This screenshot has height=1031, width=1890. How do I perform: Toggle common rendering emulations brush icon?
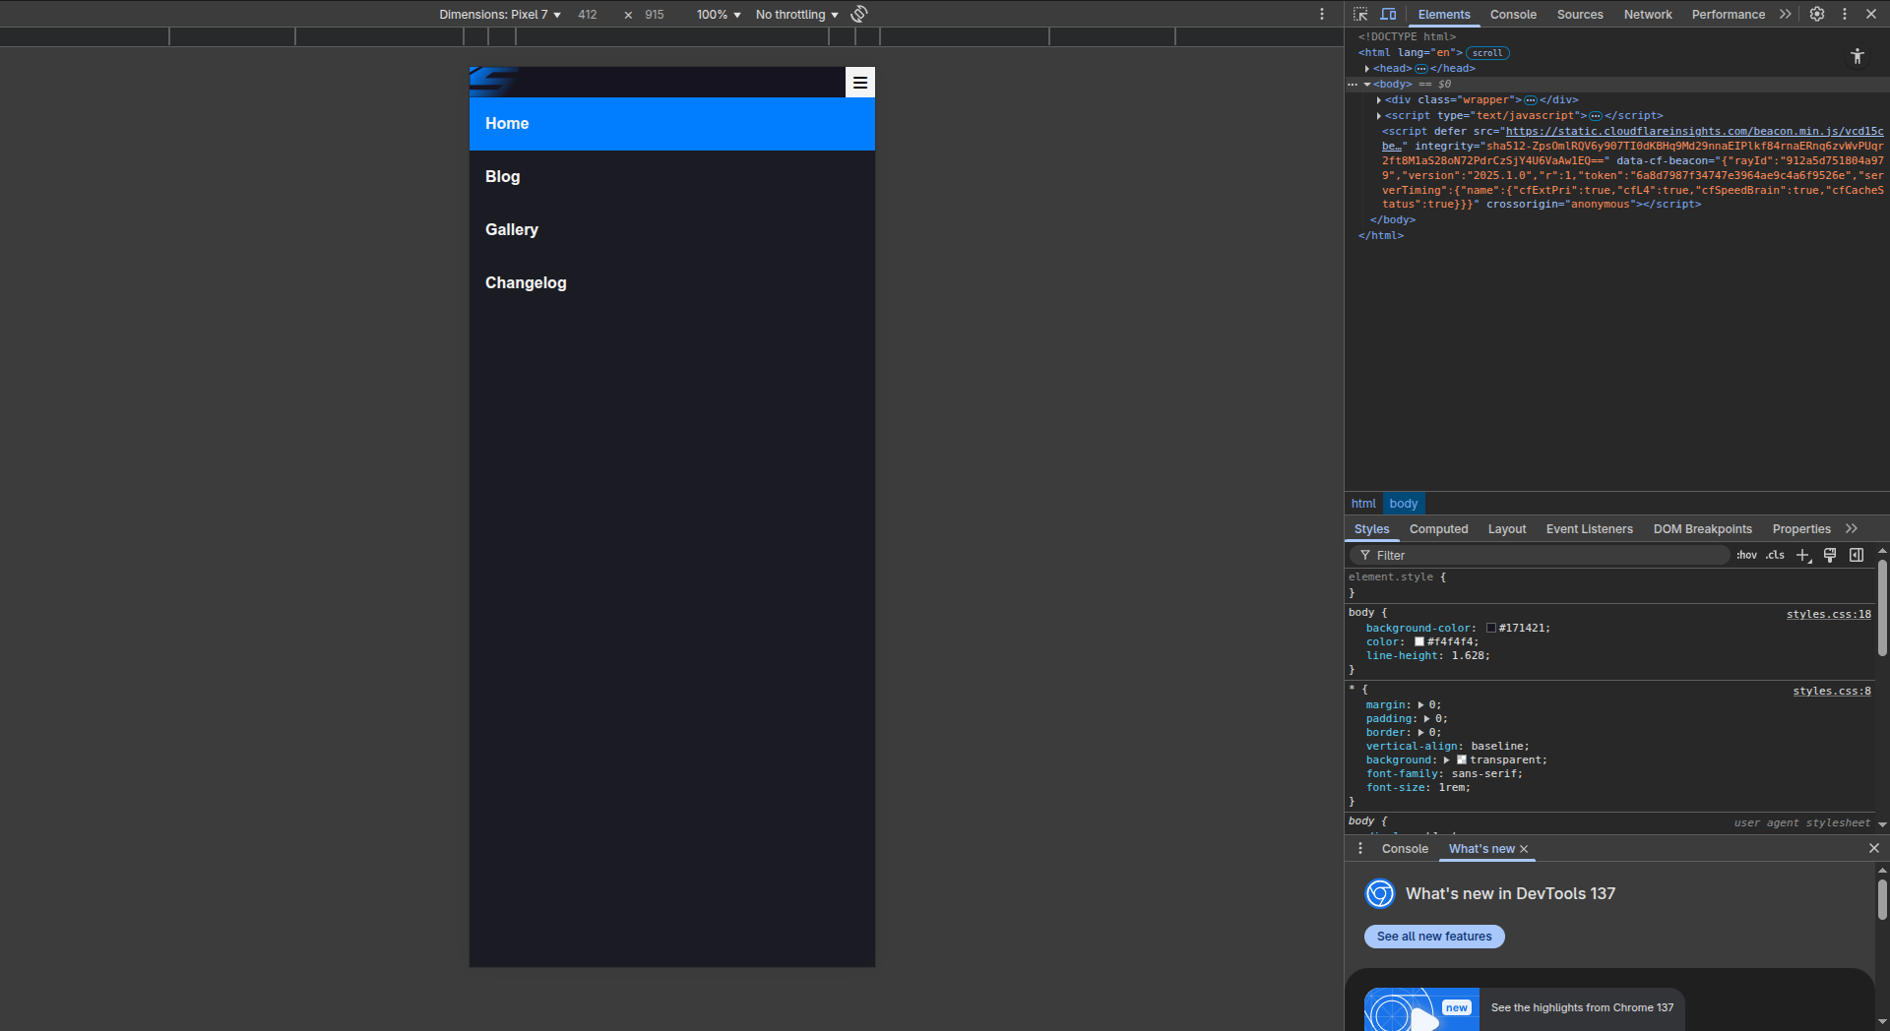pyautogui.click(x=1830, y=555)
